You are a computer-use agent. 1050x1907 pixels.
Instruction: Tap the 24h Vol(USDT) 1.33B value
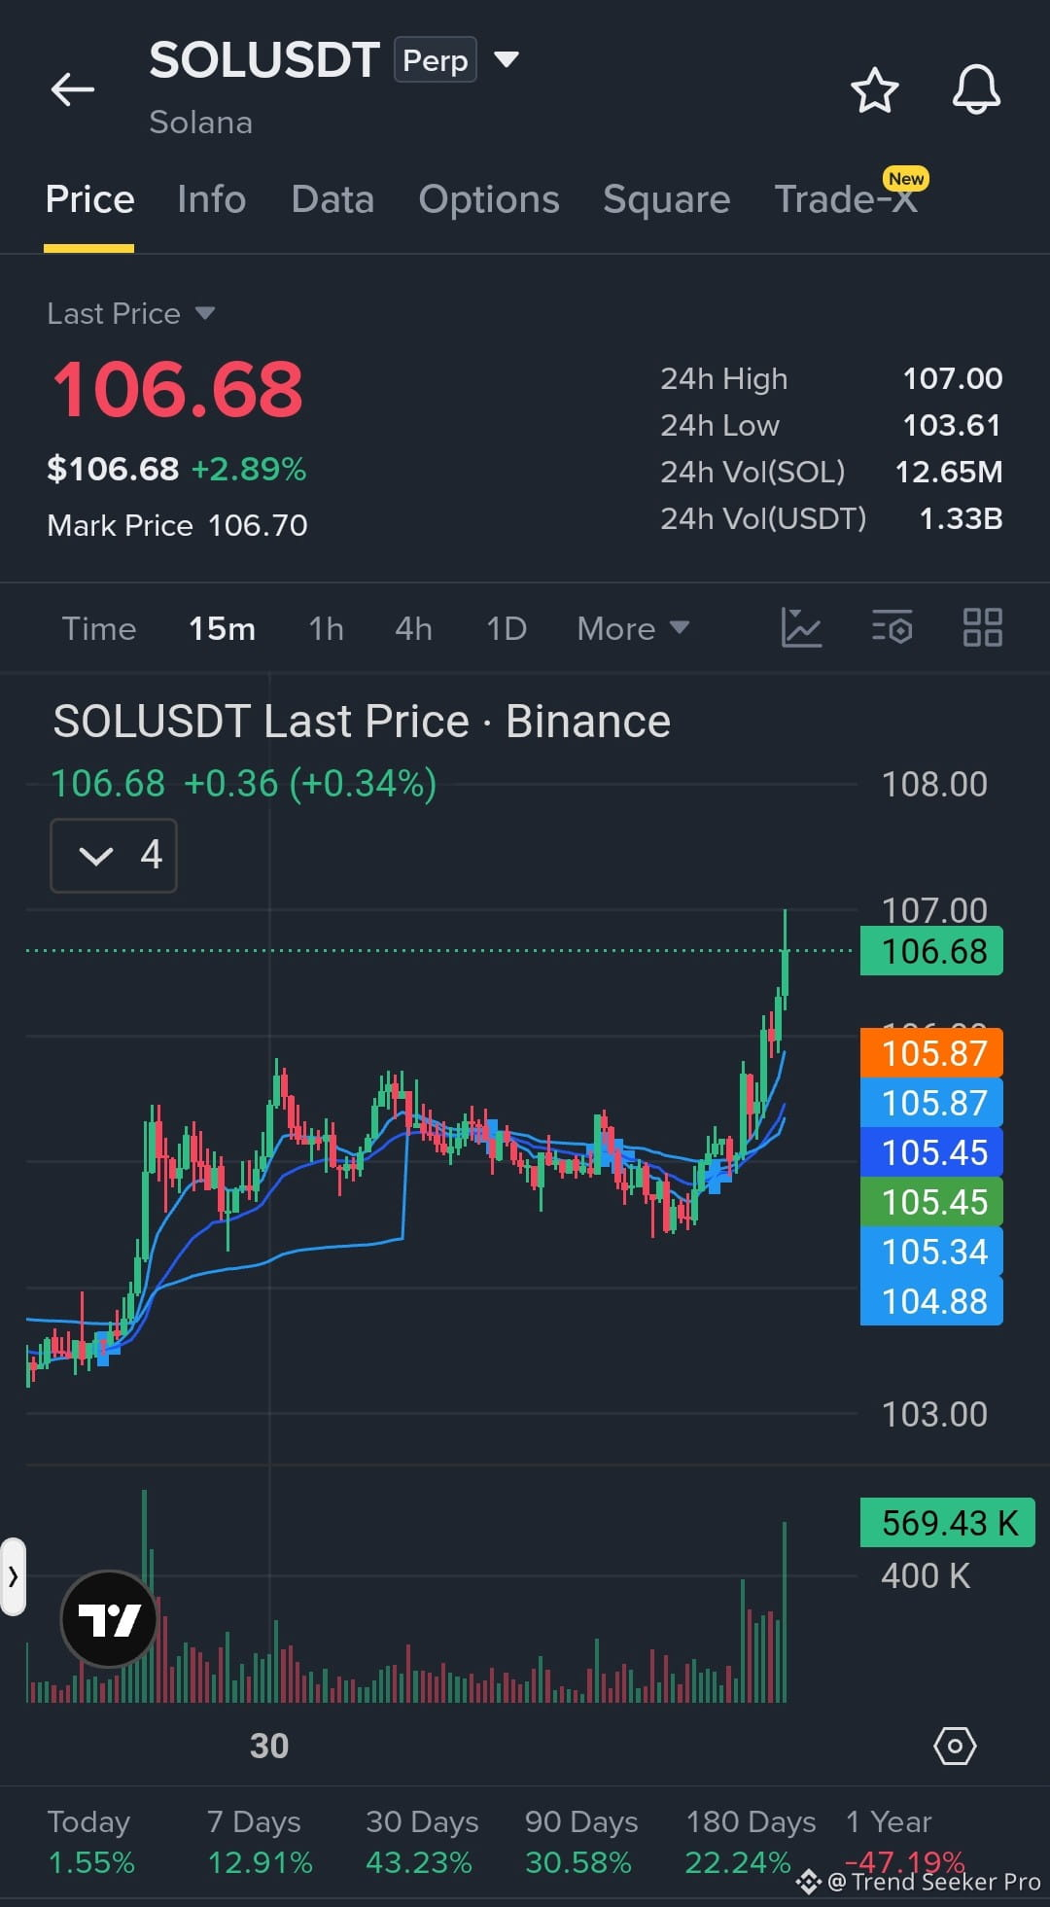click(961, 518)
